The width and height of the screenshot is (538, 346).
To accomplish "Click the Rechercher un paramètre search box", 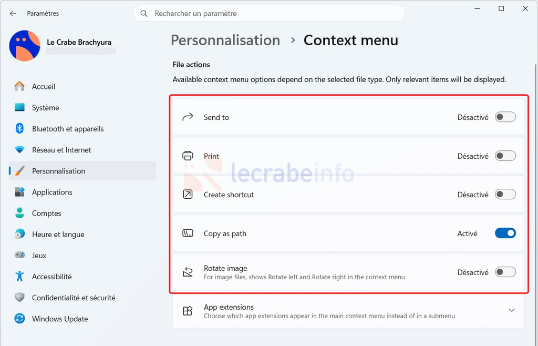I will [269, 13].
